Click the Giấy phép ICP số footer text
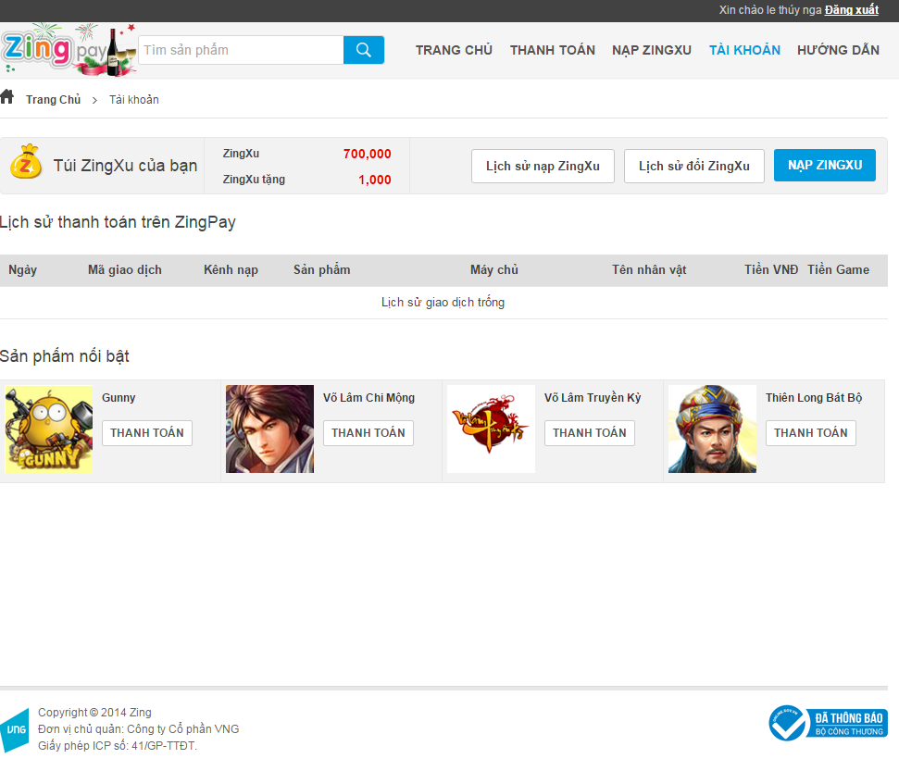The height and width of the screenshot is (771, 899). (118, 746)
